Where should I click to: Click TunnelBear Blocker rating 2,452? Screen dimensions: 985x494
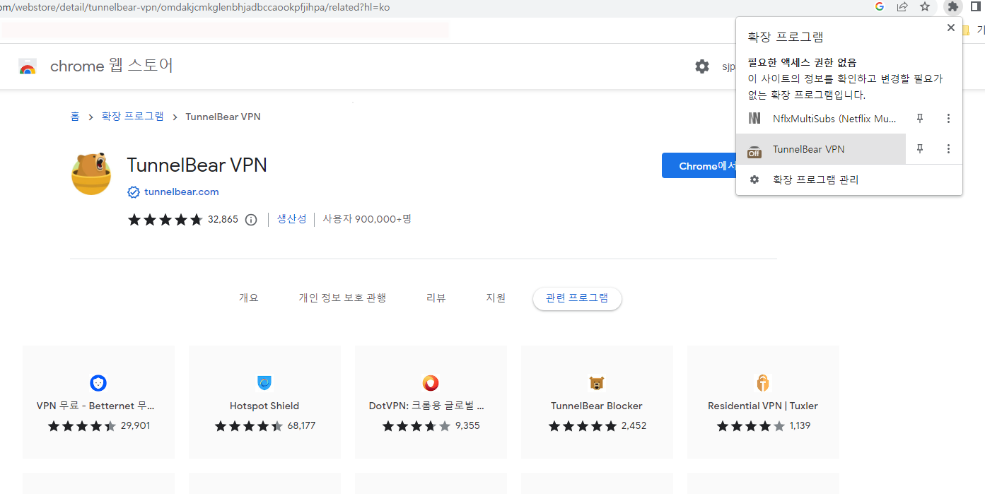pyautogui.click(x=598, y=426)
